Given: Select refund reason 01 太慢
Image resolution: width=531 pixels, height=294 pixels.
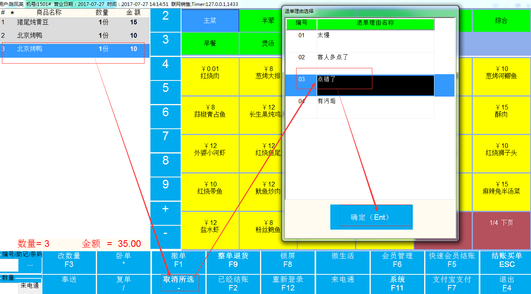Looking at the screenshot, I should 360,41.
